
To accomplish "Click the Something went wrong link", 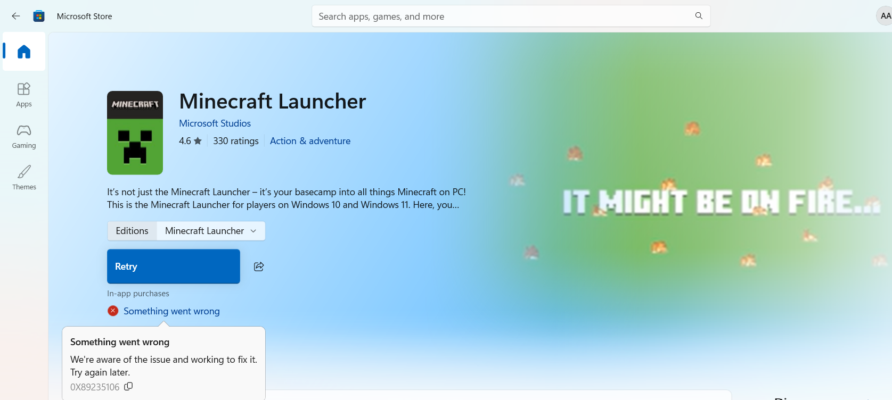I will 171,311.
